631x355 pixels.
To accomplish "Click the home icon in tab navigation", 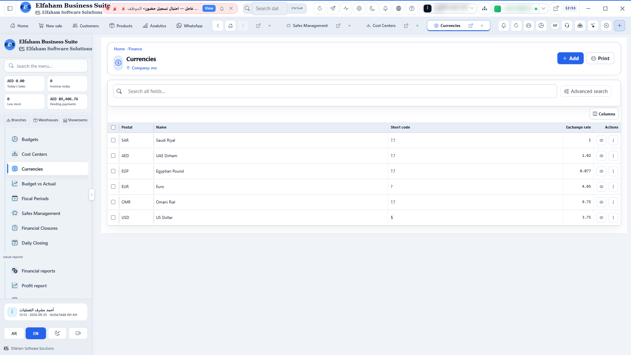I will coord(230,25).
